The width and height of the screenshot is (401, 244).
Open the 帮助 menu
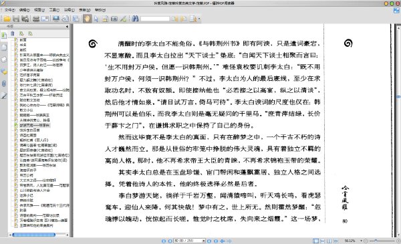click(x=100, y=10)
